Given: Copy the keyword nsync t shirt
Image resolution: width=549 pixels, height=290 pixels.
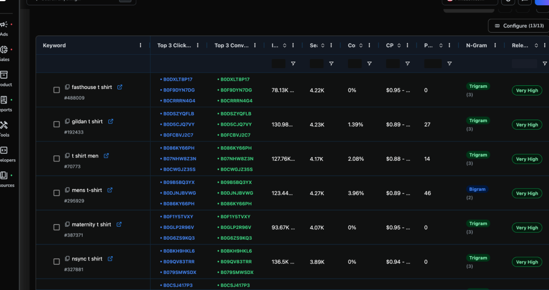Looking at the screenshot, I should (67, 258).
